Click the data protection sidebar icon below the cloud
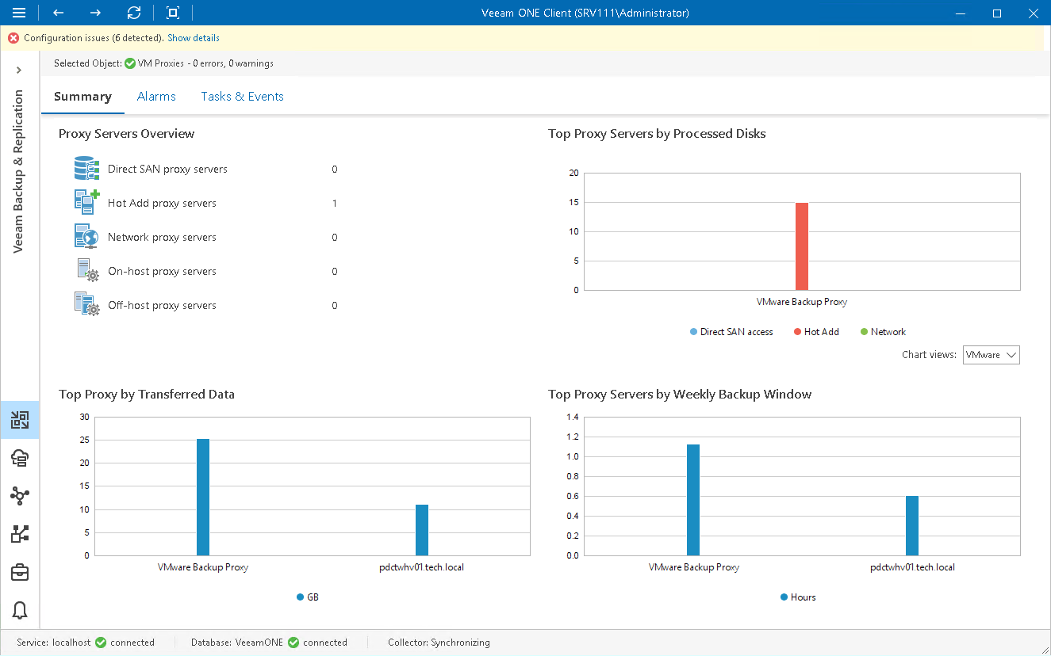Image resolution: width=1051 pixels, height=656 pixels. coord(20,534)
